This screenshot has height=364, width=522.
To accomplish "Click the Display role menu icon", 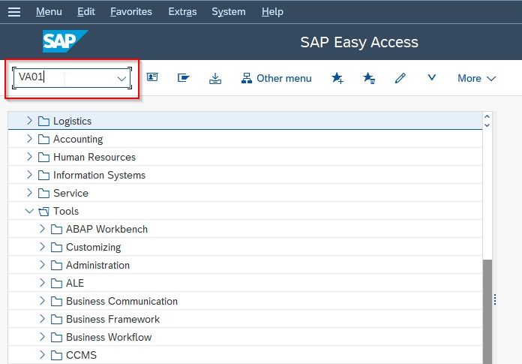I will pyautogui.click(x=184, y=78).
